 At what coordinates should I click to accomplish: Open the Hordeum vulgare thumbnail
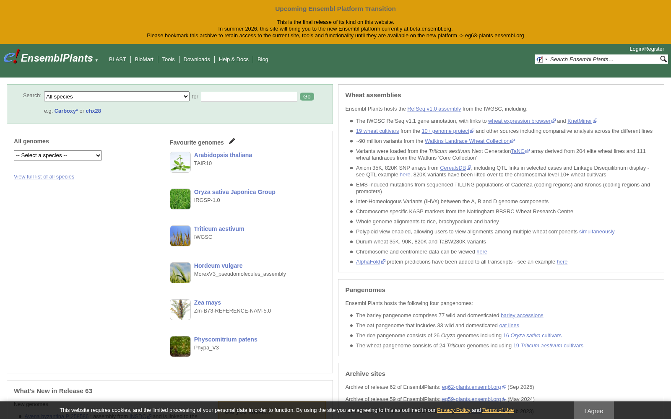coord(180,273)
